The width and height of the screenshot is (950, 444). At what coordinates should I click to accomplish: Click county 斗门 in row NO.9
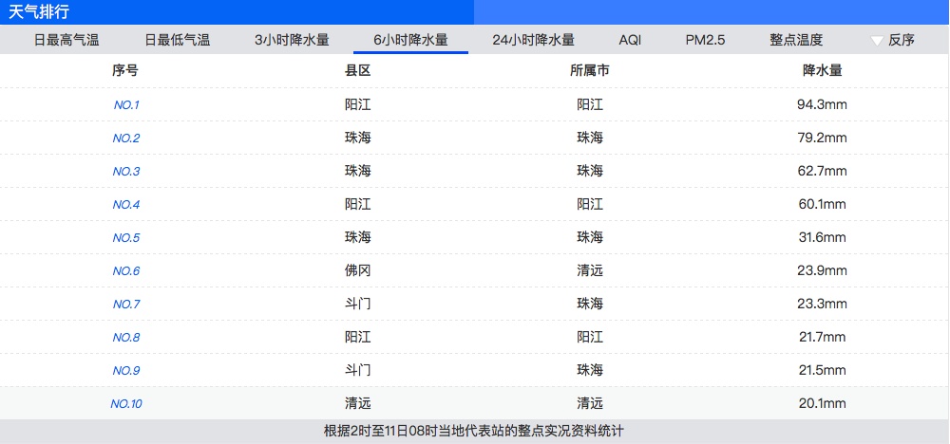point(357,370)
